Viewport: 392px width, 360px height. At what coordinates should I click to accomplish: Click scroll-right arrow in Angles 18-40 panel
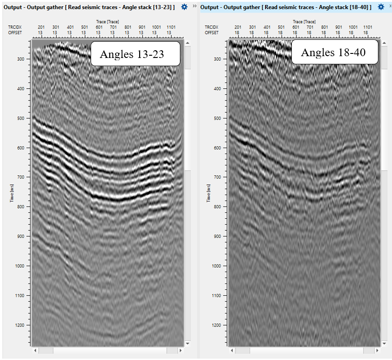pos(377,350)
